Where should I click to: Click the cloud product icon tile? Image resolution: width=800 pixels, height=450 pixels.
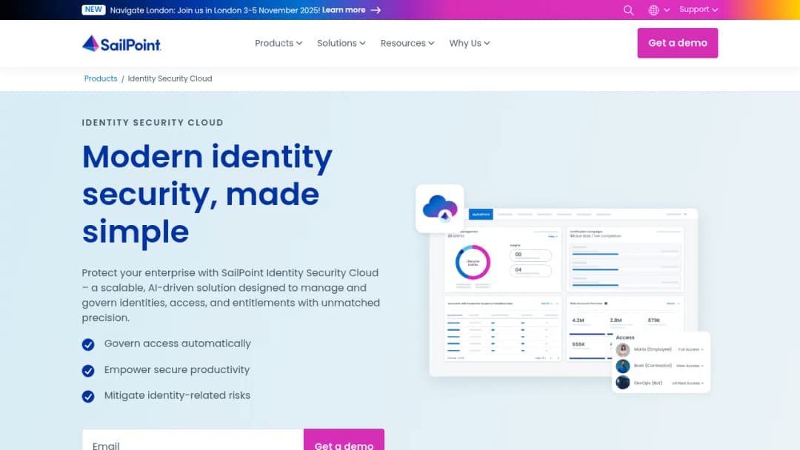[440, 209]
